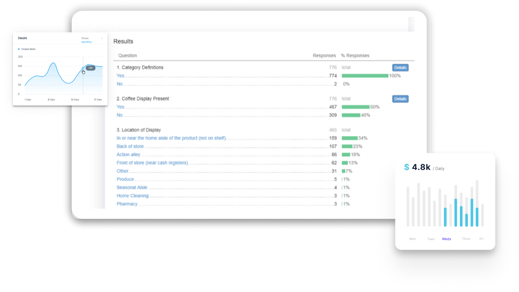519x292 pixels.
Task: Select the Thurs label on daily chart
Action: click(466, 239)
